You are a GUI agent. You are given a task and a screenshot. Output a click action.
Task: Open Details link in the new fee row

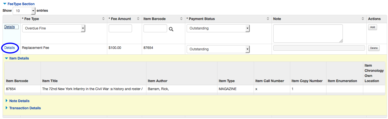(x=9, y=27)
